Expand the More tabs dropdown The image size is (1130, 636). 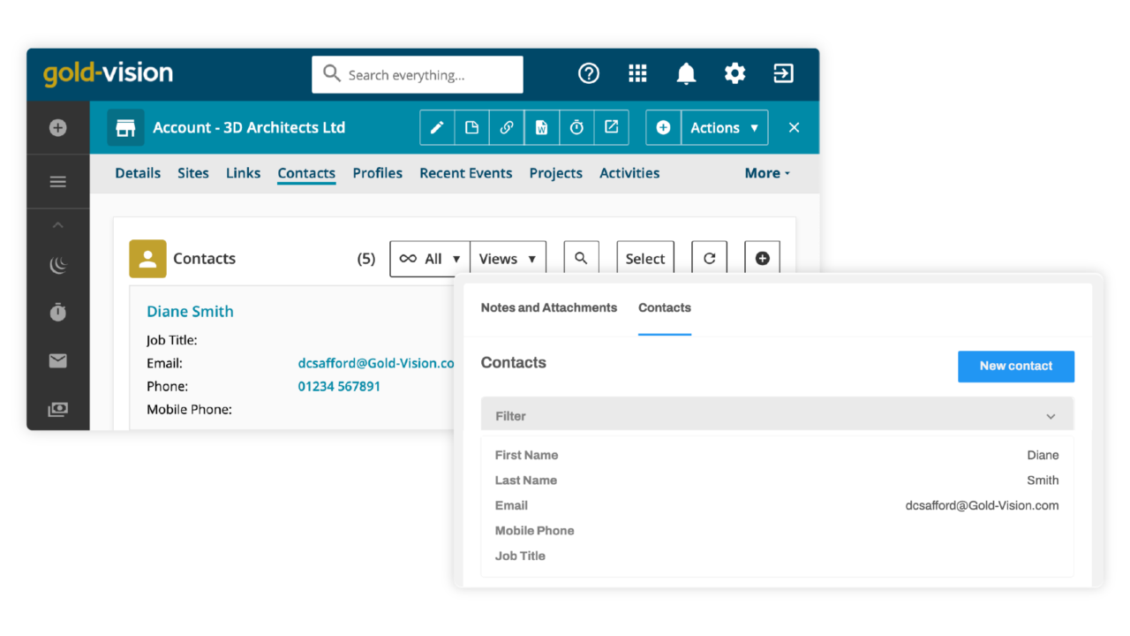point(767,173)
